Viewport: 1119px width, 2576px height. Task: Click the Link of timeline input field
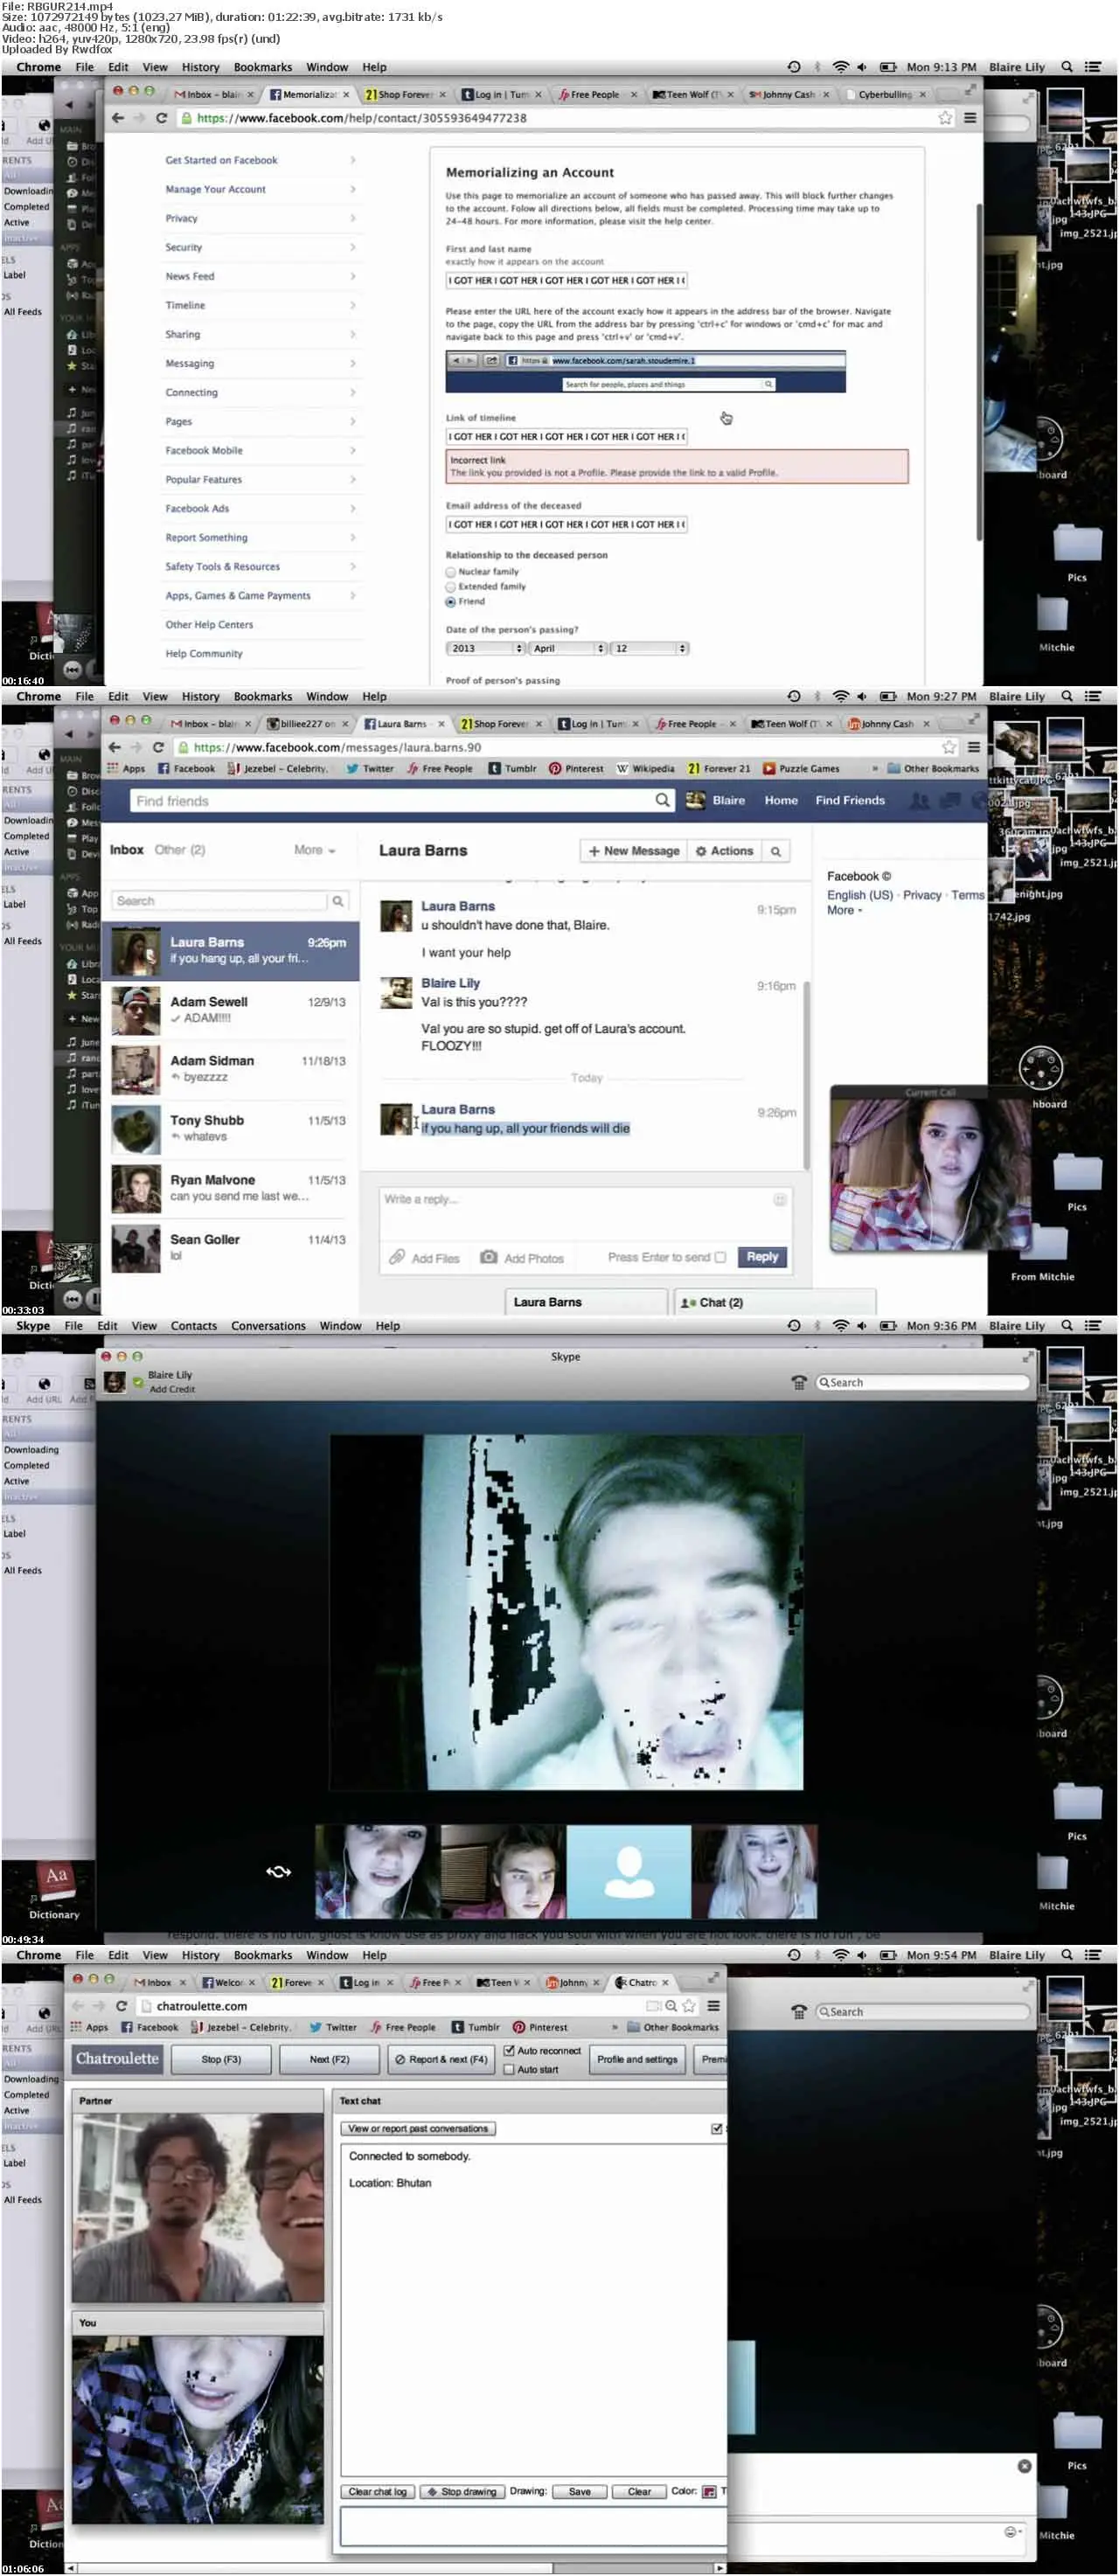567,437
